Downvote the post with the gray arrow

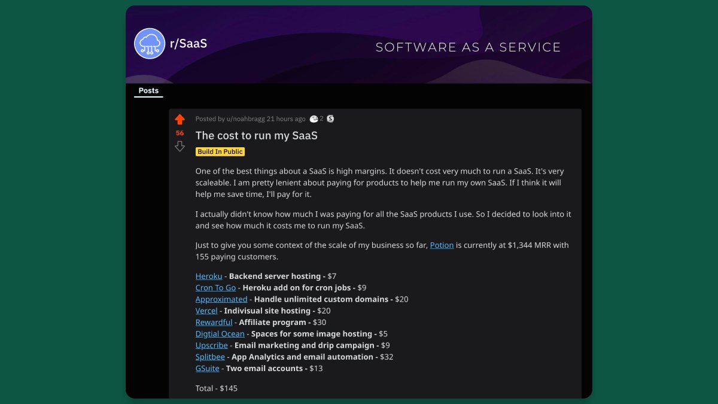(180, 147)
